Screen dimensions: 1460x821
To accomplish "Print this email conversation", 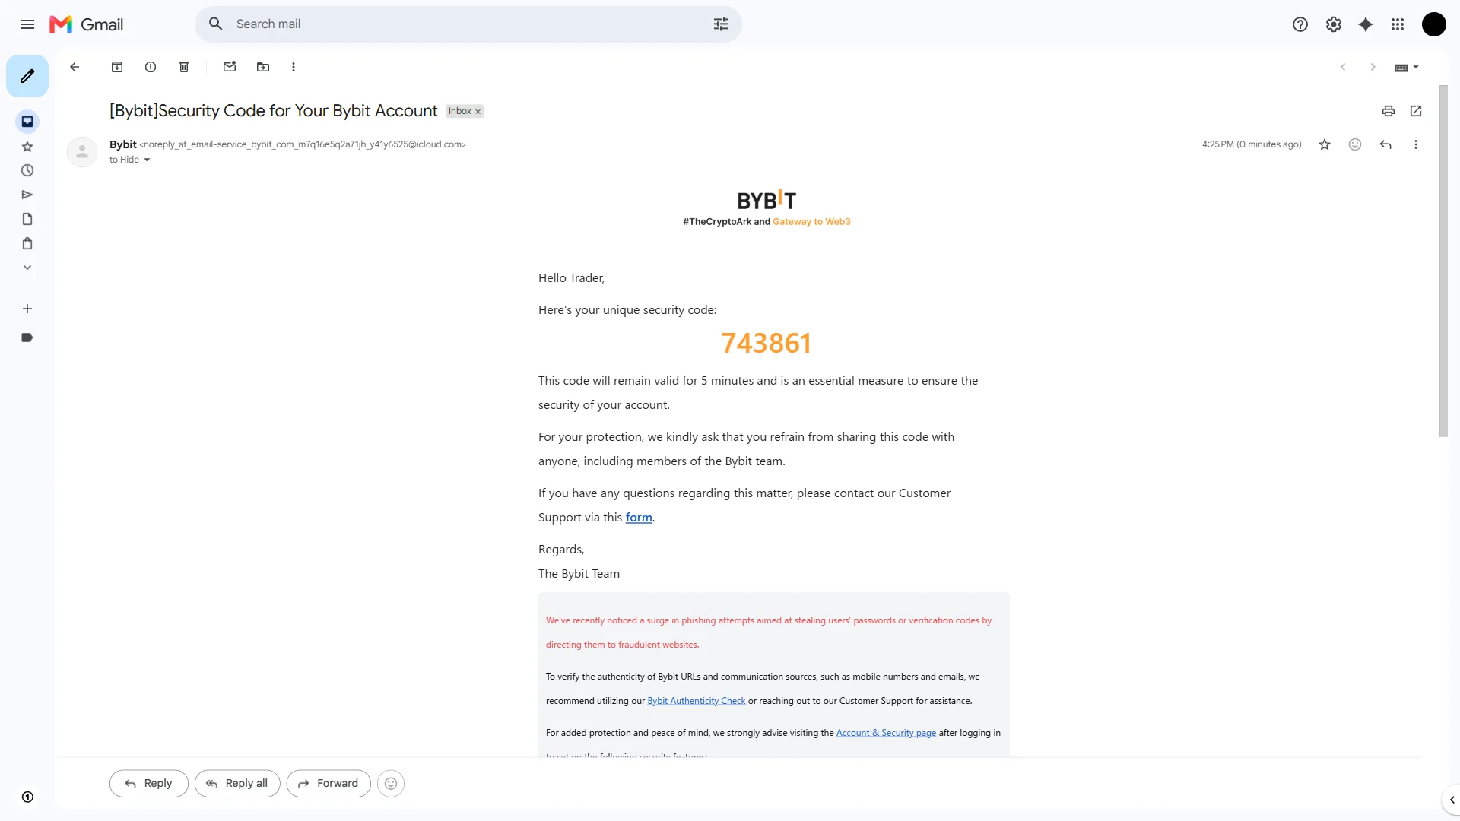I will pos(1389,111).
